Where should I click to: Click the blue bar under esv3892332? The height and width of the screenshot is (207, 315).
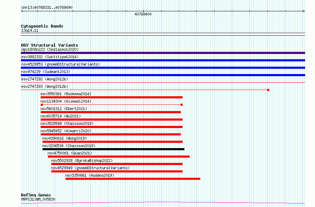pyautogui.click(x=163, y=60)
